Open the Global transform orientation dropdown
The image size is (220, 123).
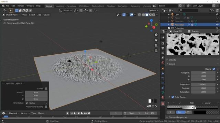(65, 11)
